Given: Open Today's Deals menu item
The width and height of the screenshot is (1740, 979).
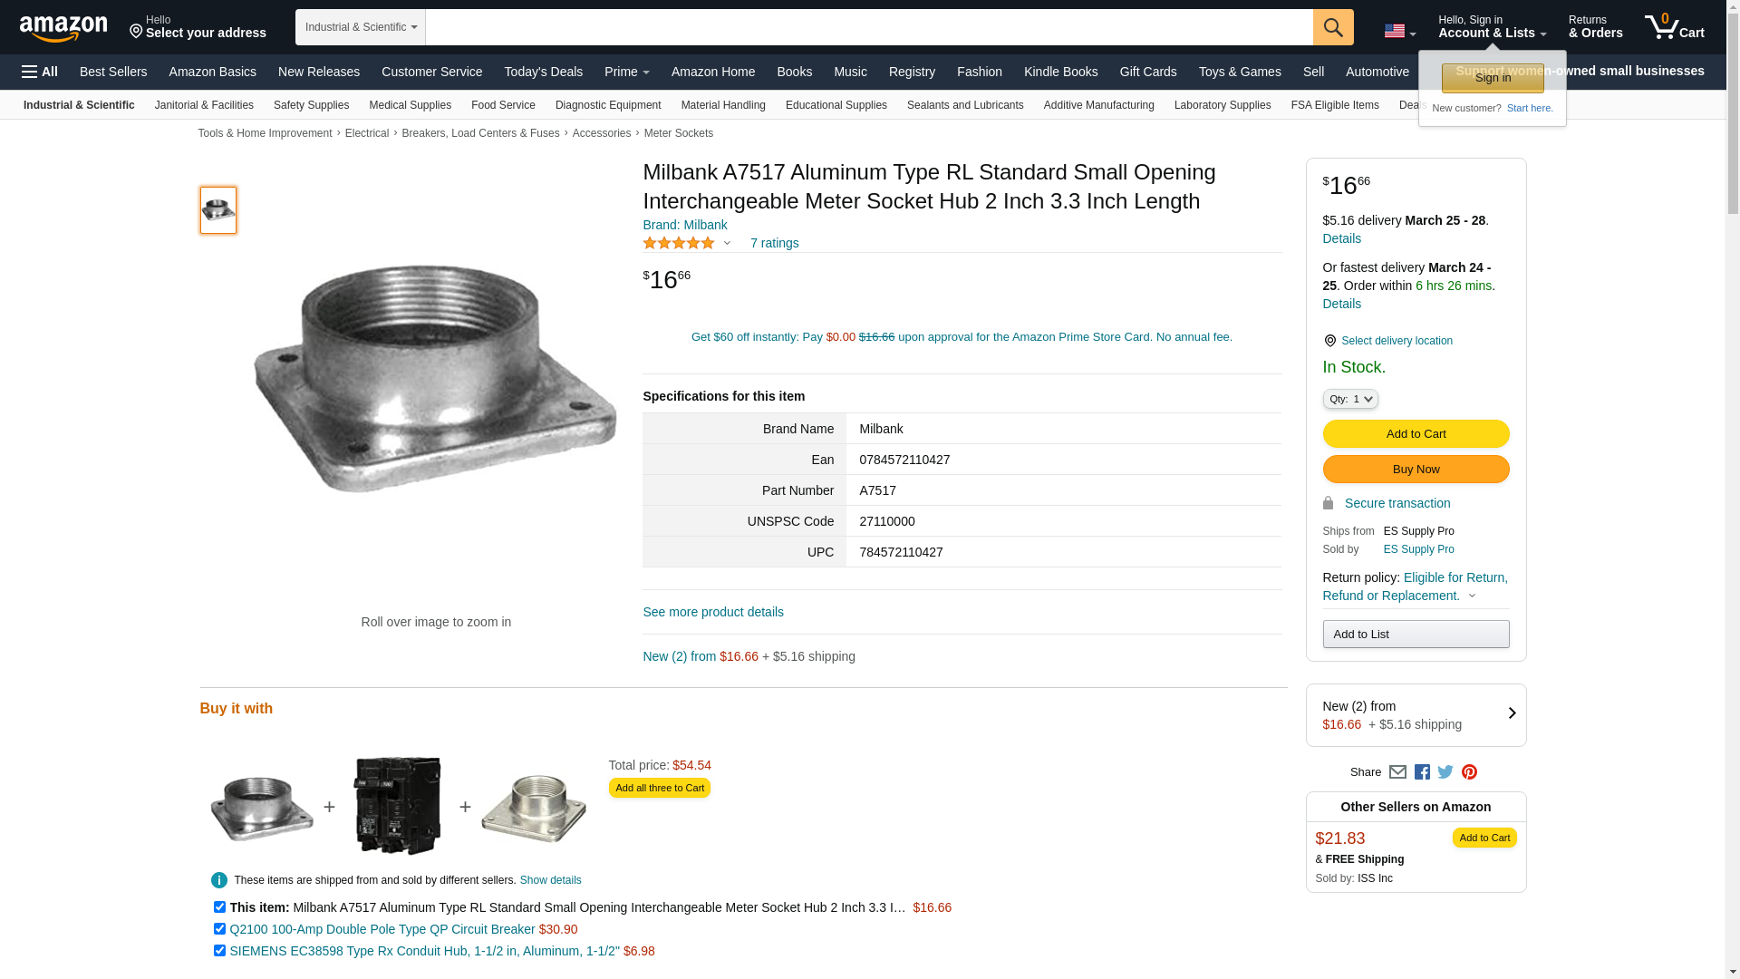Looking at the screenshot, I should click(543, 72).
